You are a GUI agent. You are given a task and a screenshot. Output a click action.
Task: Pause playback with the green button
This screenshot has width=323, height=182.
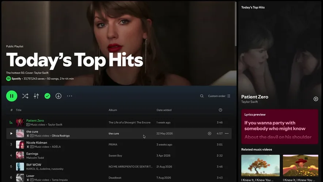(12, 96)
